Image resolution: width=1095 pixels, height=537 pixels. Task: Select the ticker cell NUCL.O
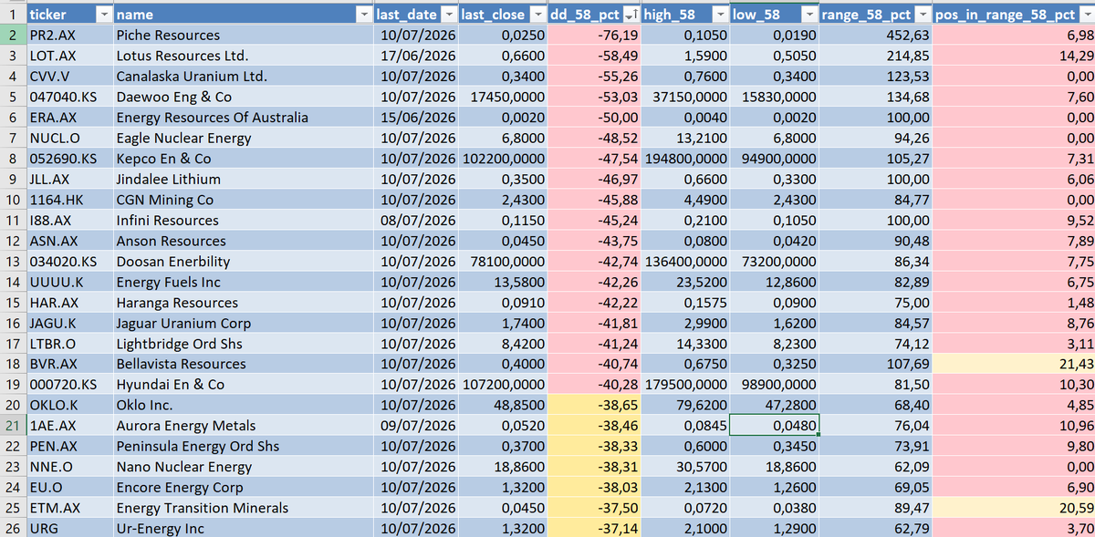coord(70,139)
